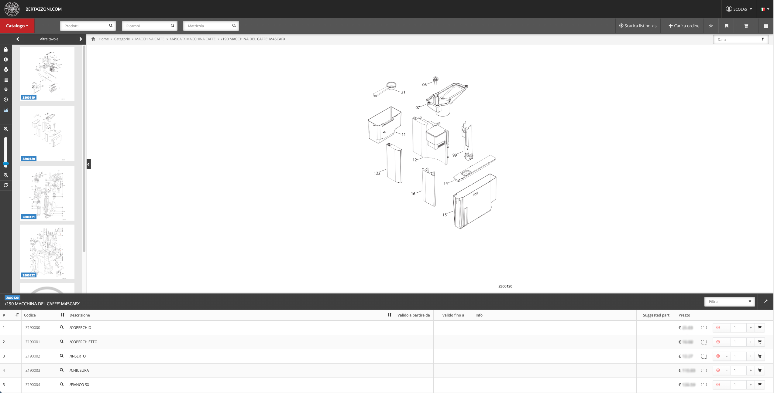The height and width of the screenshot is (393, 774).
Task: Go to next tables with right arrow
Action: click(x=81, y=39)
